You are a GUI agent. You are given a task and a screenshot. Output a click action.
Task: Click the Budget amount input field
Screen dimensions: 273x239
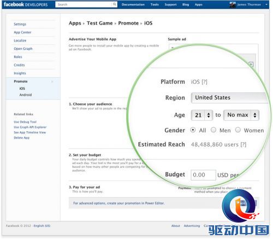coord(203,175)
